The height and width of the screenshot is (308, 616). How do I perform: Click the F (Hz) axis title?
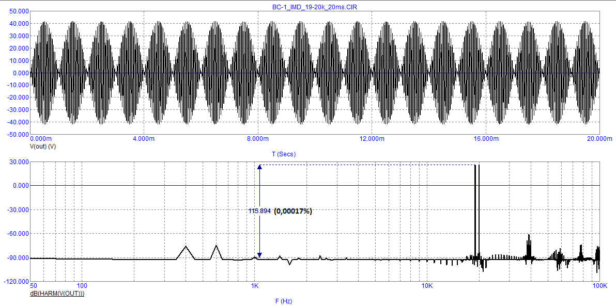pyautogui.click(x=284, y=301)
